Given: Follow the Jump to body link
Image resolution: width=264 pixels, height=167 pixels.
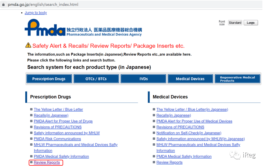Looking at the screenshot, I should [36, 13].
